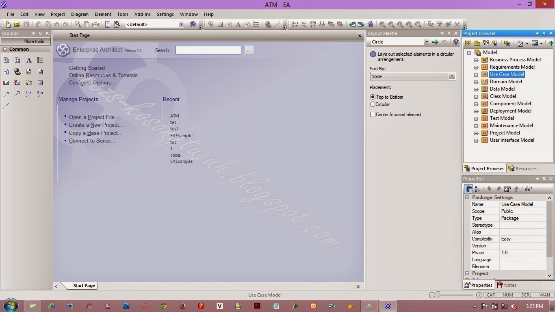Click the New Project toolbar icon
Screen dimensions: 555x312
tap(8, 24)
